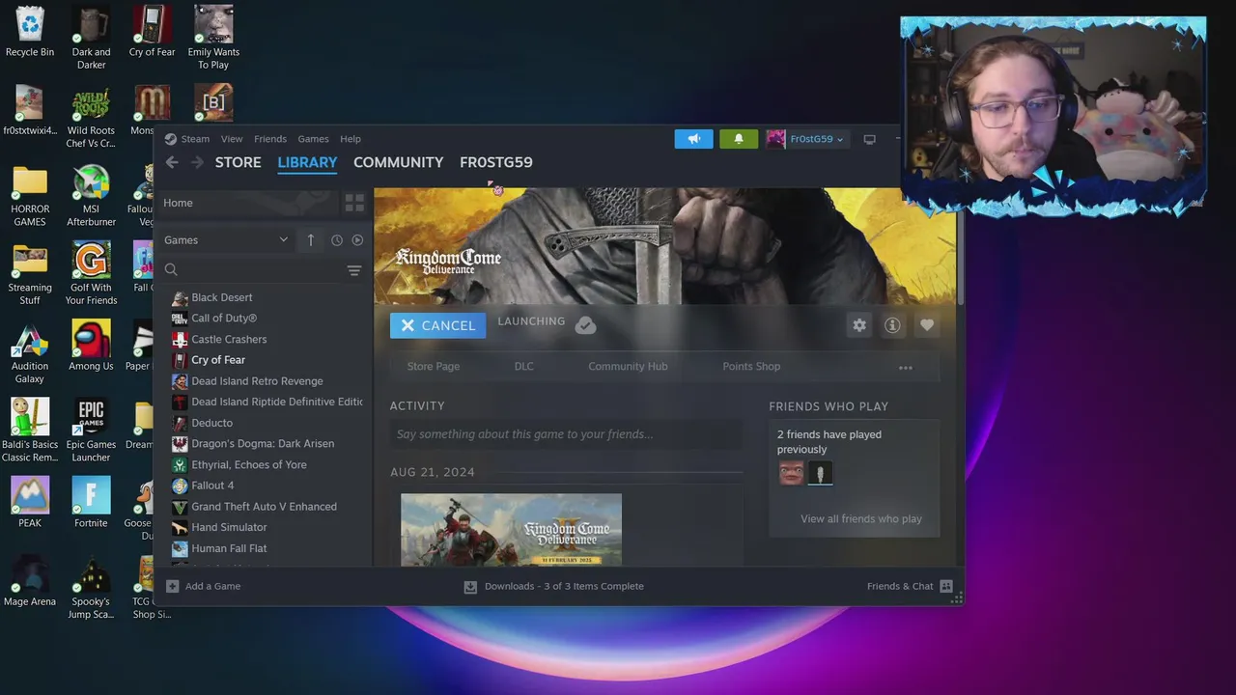This screenshot has width=1236, height=695.
Task: Open the Fortnite desktop icon
Action: [91, 502]
